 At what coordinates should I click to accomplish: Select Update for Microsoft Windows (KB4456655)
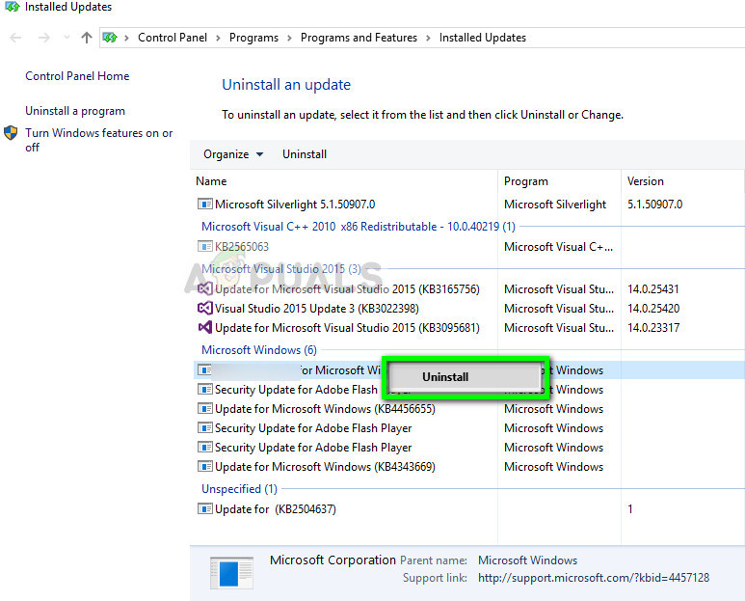(325, 409)
